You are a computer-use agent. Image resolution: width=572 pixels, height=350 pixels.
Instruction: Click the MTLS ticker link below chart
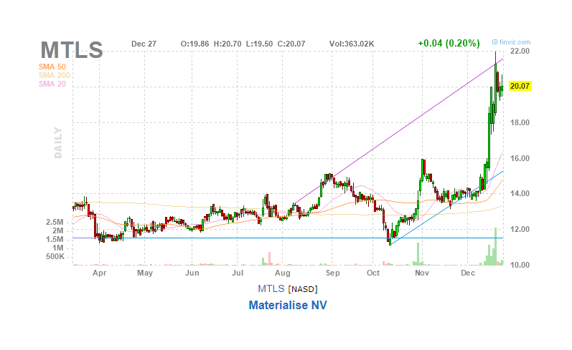pos(271,289)
